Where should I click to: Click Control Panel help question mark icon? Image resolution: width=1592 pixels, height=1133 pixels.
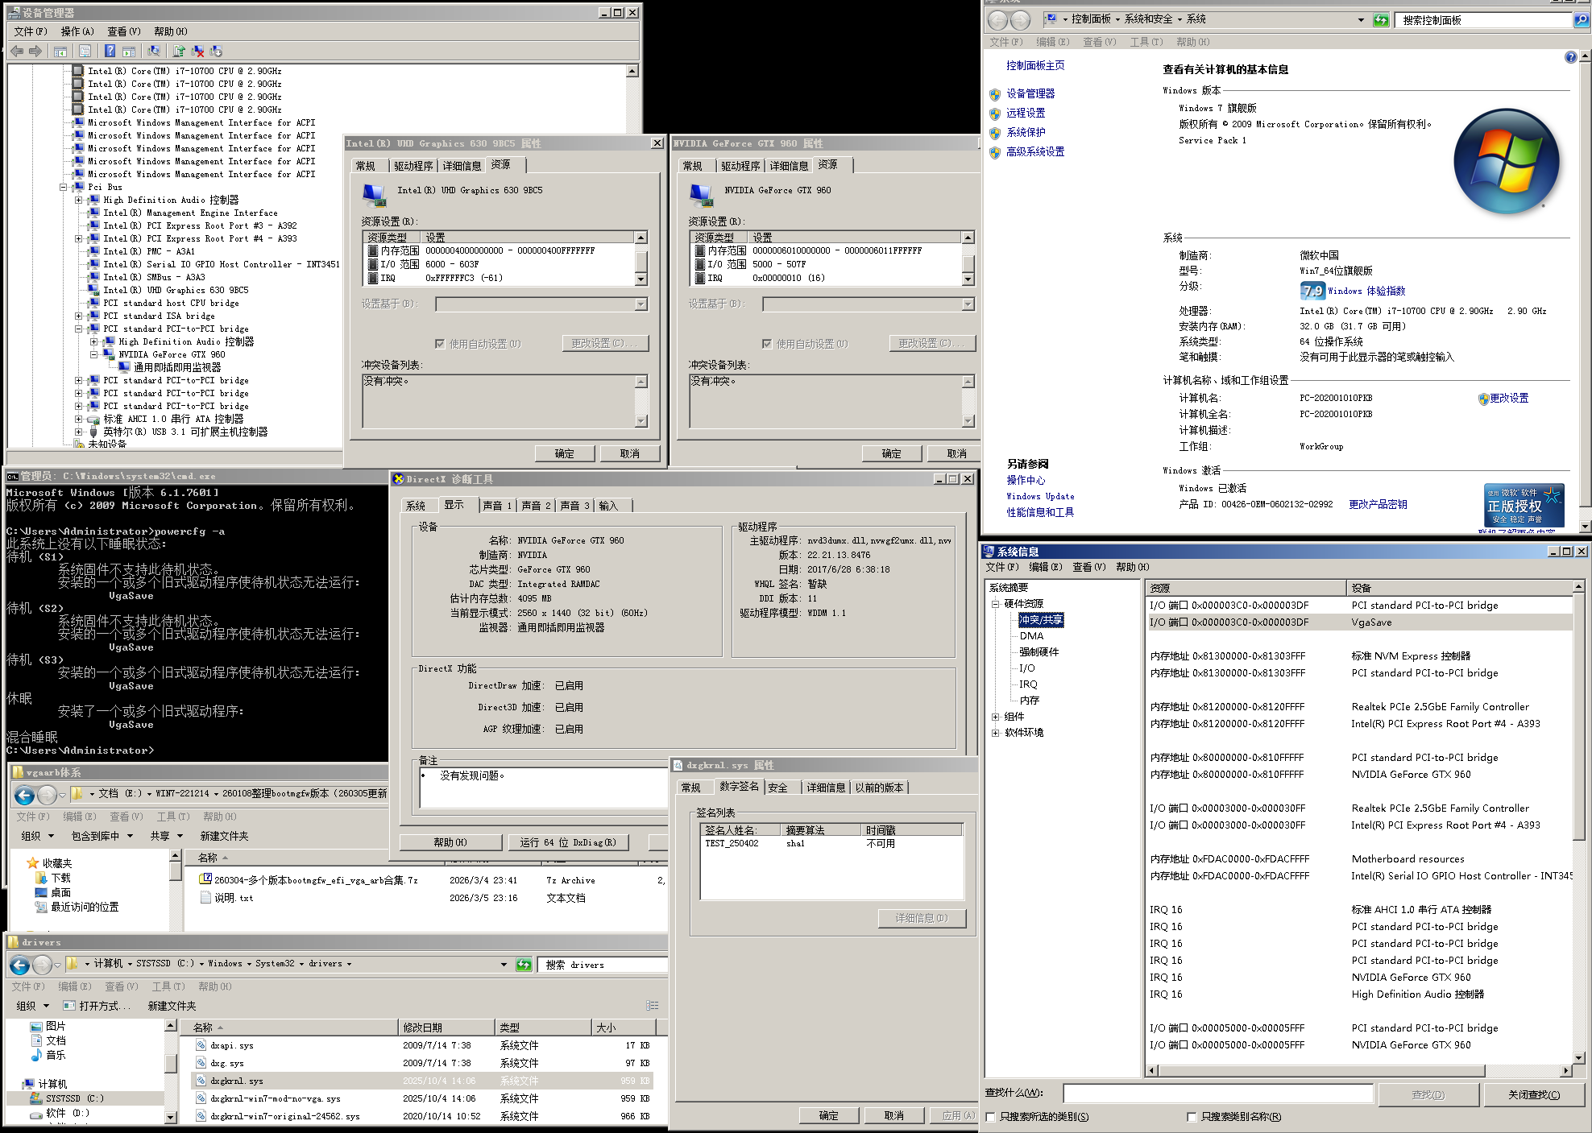(x=1570, y=57)
